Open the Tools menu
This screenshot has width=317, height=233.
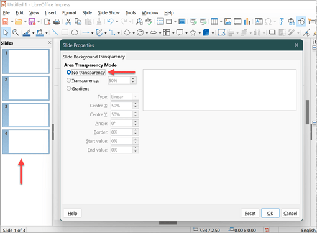click(131, 12)
